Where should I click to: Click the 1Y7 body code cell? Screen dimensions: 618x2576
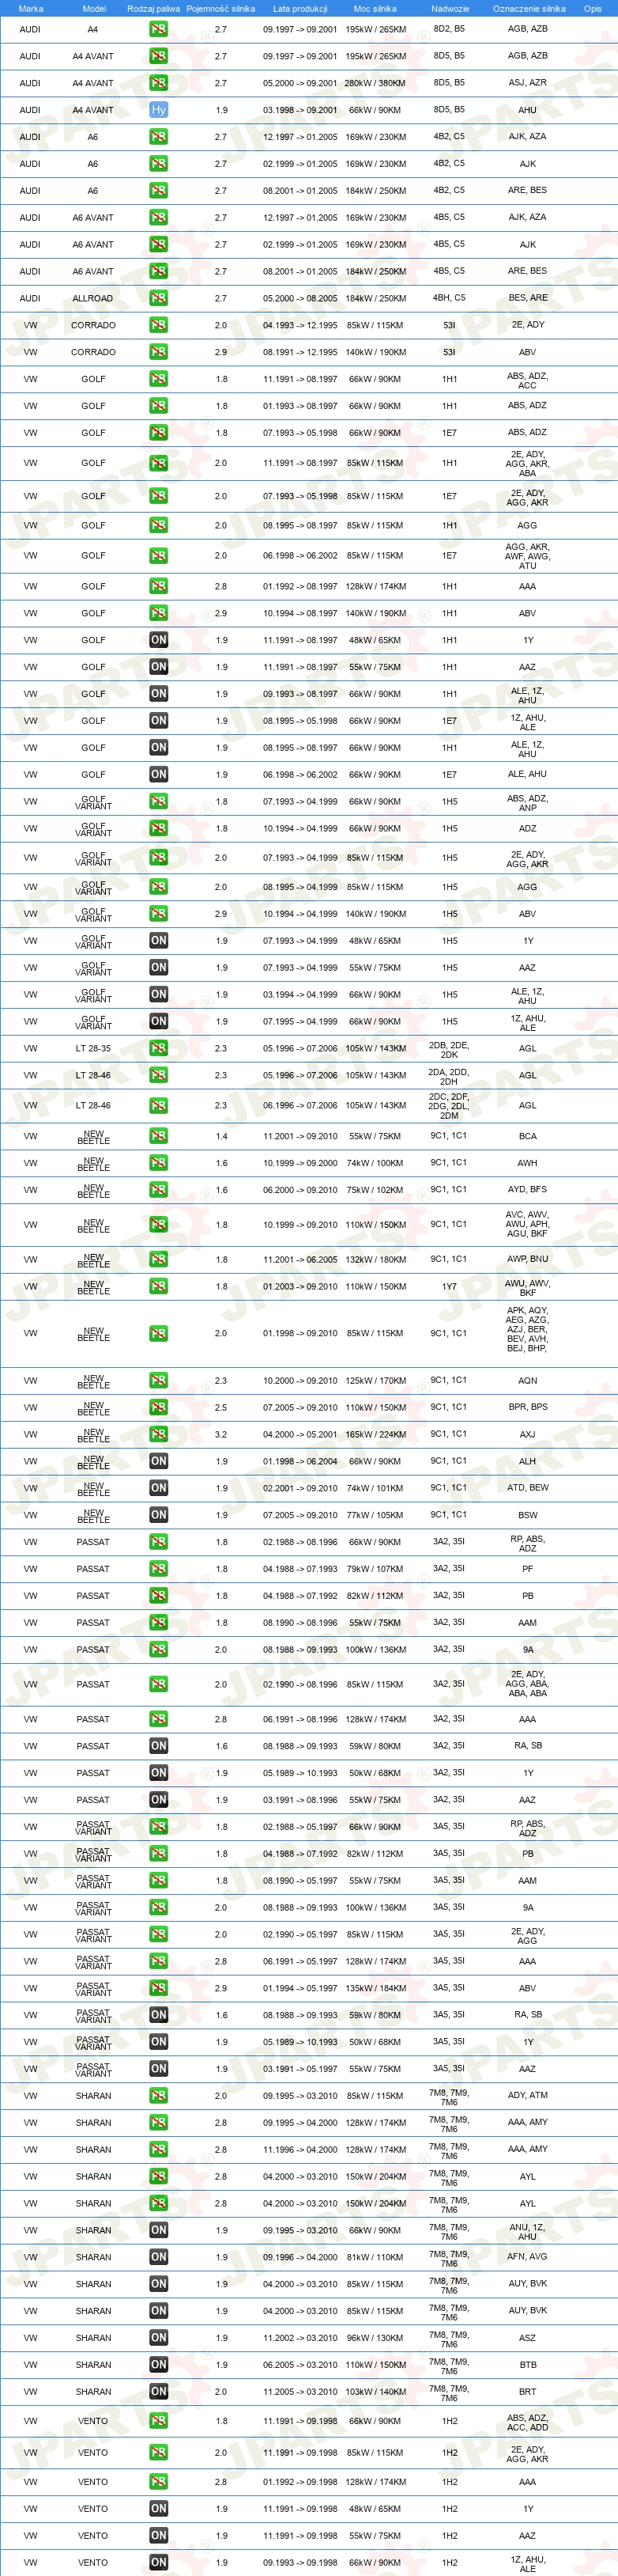click(x=449, y=1287)
